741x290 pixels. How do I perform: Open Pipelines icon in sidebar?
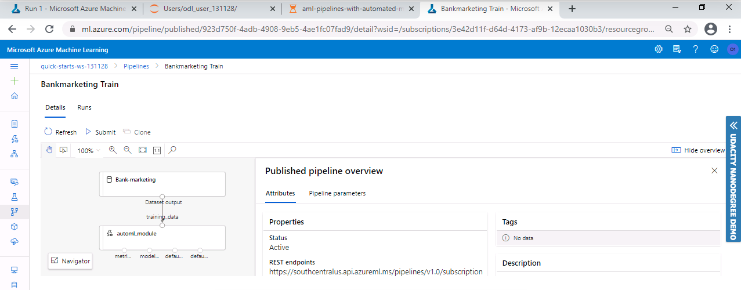point(15,212)
